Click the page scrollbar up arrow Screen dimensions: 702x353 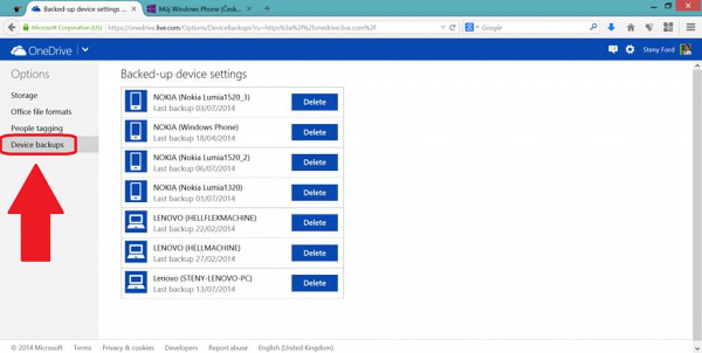click(697, 66)
